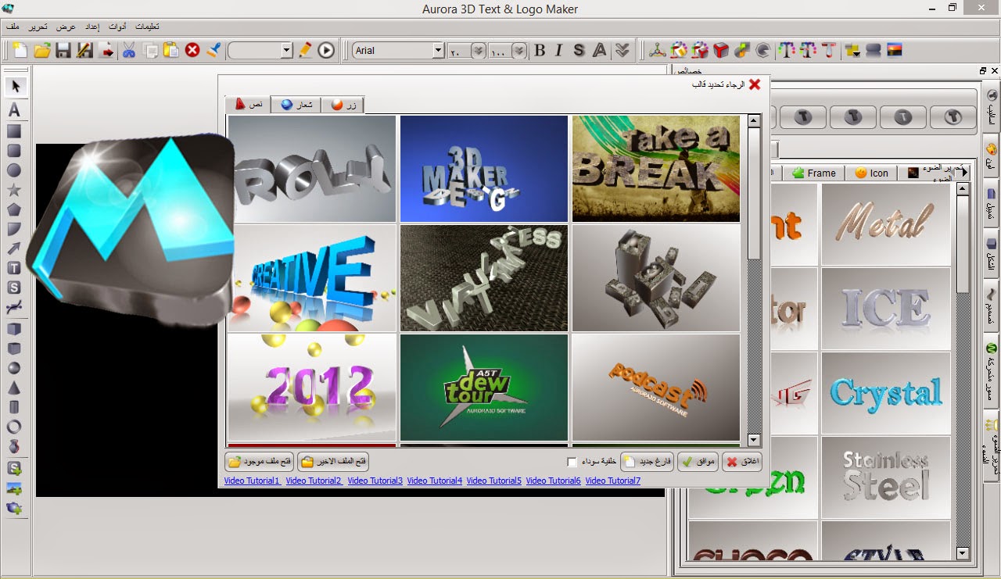The height and width of the screenshot is (579, 1001).
Task: Open the Arial font dropdown
Action: point(439,51)
